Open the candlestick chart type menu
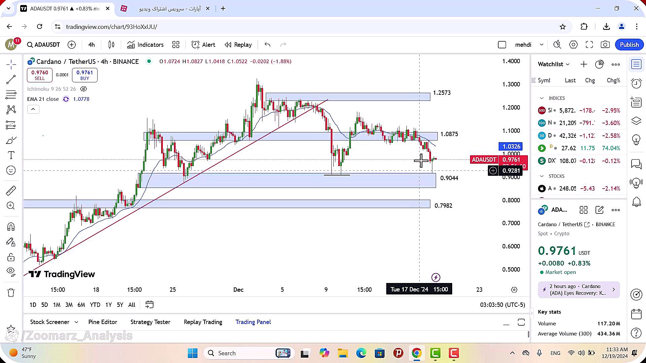646x363 pixels. [x=111, y=45]
